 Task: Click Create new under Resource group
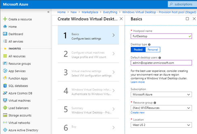tap(137, 113)
